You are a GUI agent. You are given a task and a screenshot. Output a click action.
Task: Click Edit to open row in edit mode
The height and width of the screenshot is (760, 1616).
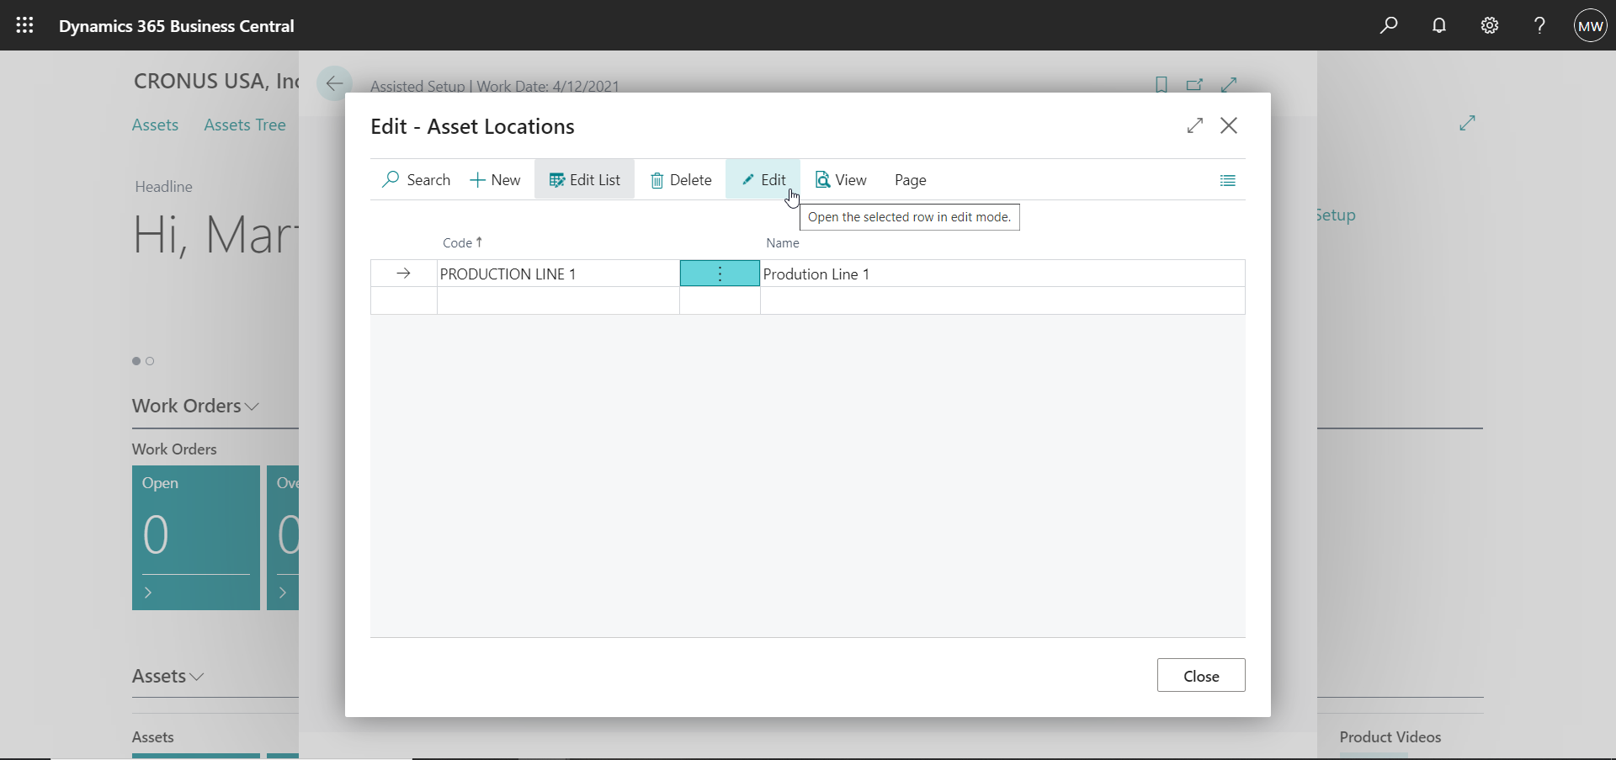[763, 179]
